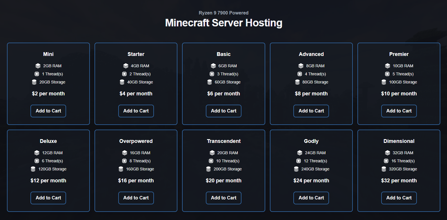447x220 pixels.
Task: Click the storage database icon in Basic plan
Action: (x=210, y=82)
